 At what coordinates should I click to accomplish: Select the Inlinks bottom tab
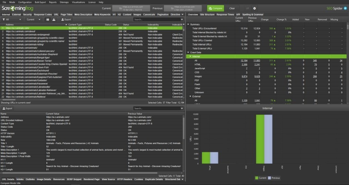[x=19, y=179]
